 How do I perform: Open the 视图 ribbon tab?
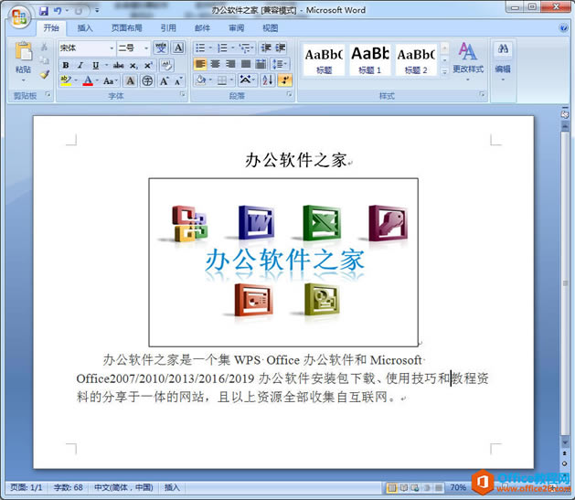click(x=271, y=27)
